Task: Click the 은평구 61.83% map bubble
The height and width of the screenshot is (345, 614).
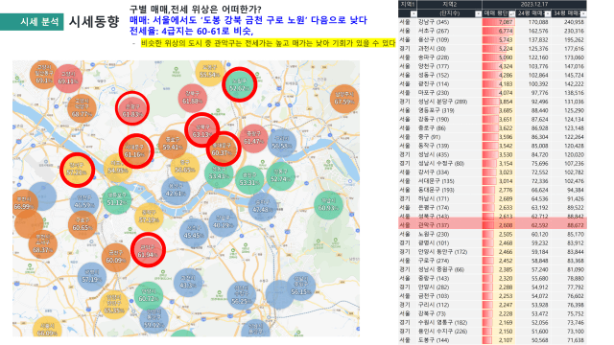Action: click(x=132, y=108)
